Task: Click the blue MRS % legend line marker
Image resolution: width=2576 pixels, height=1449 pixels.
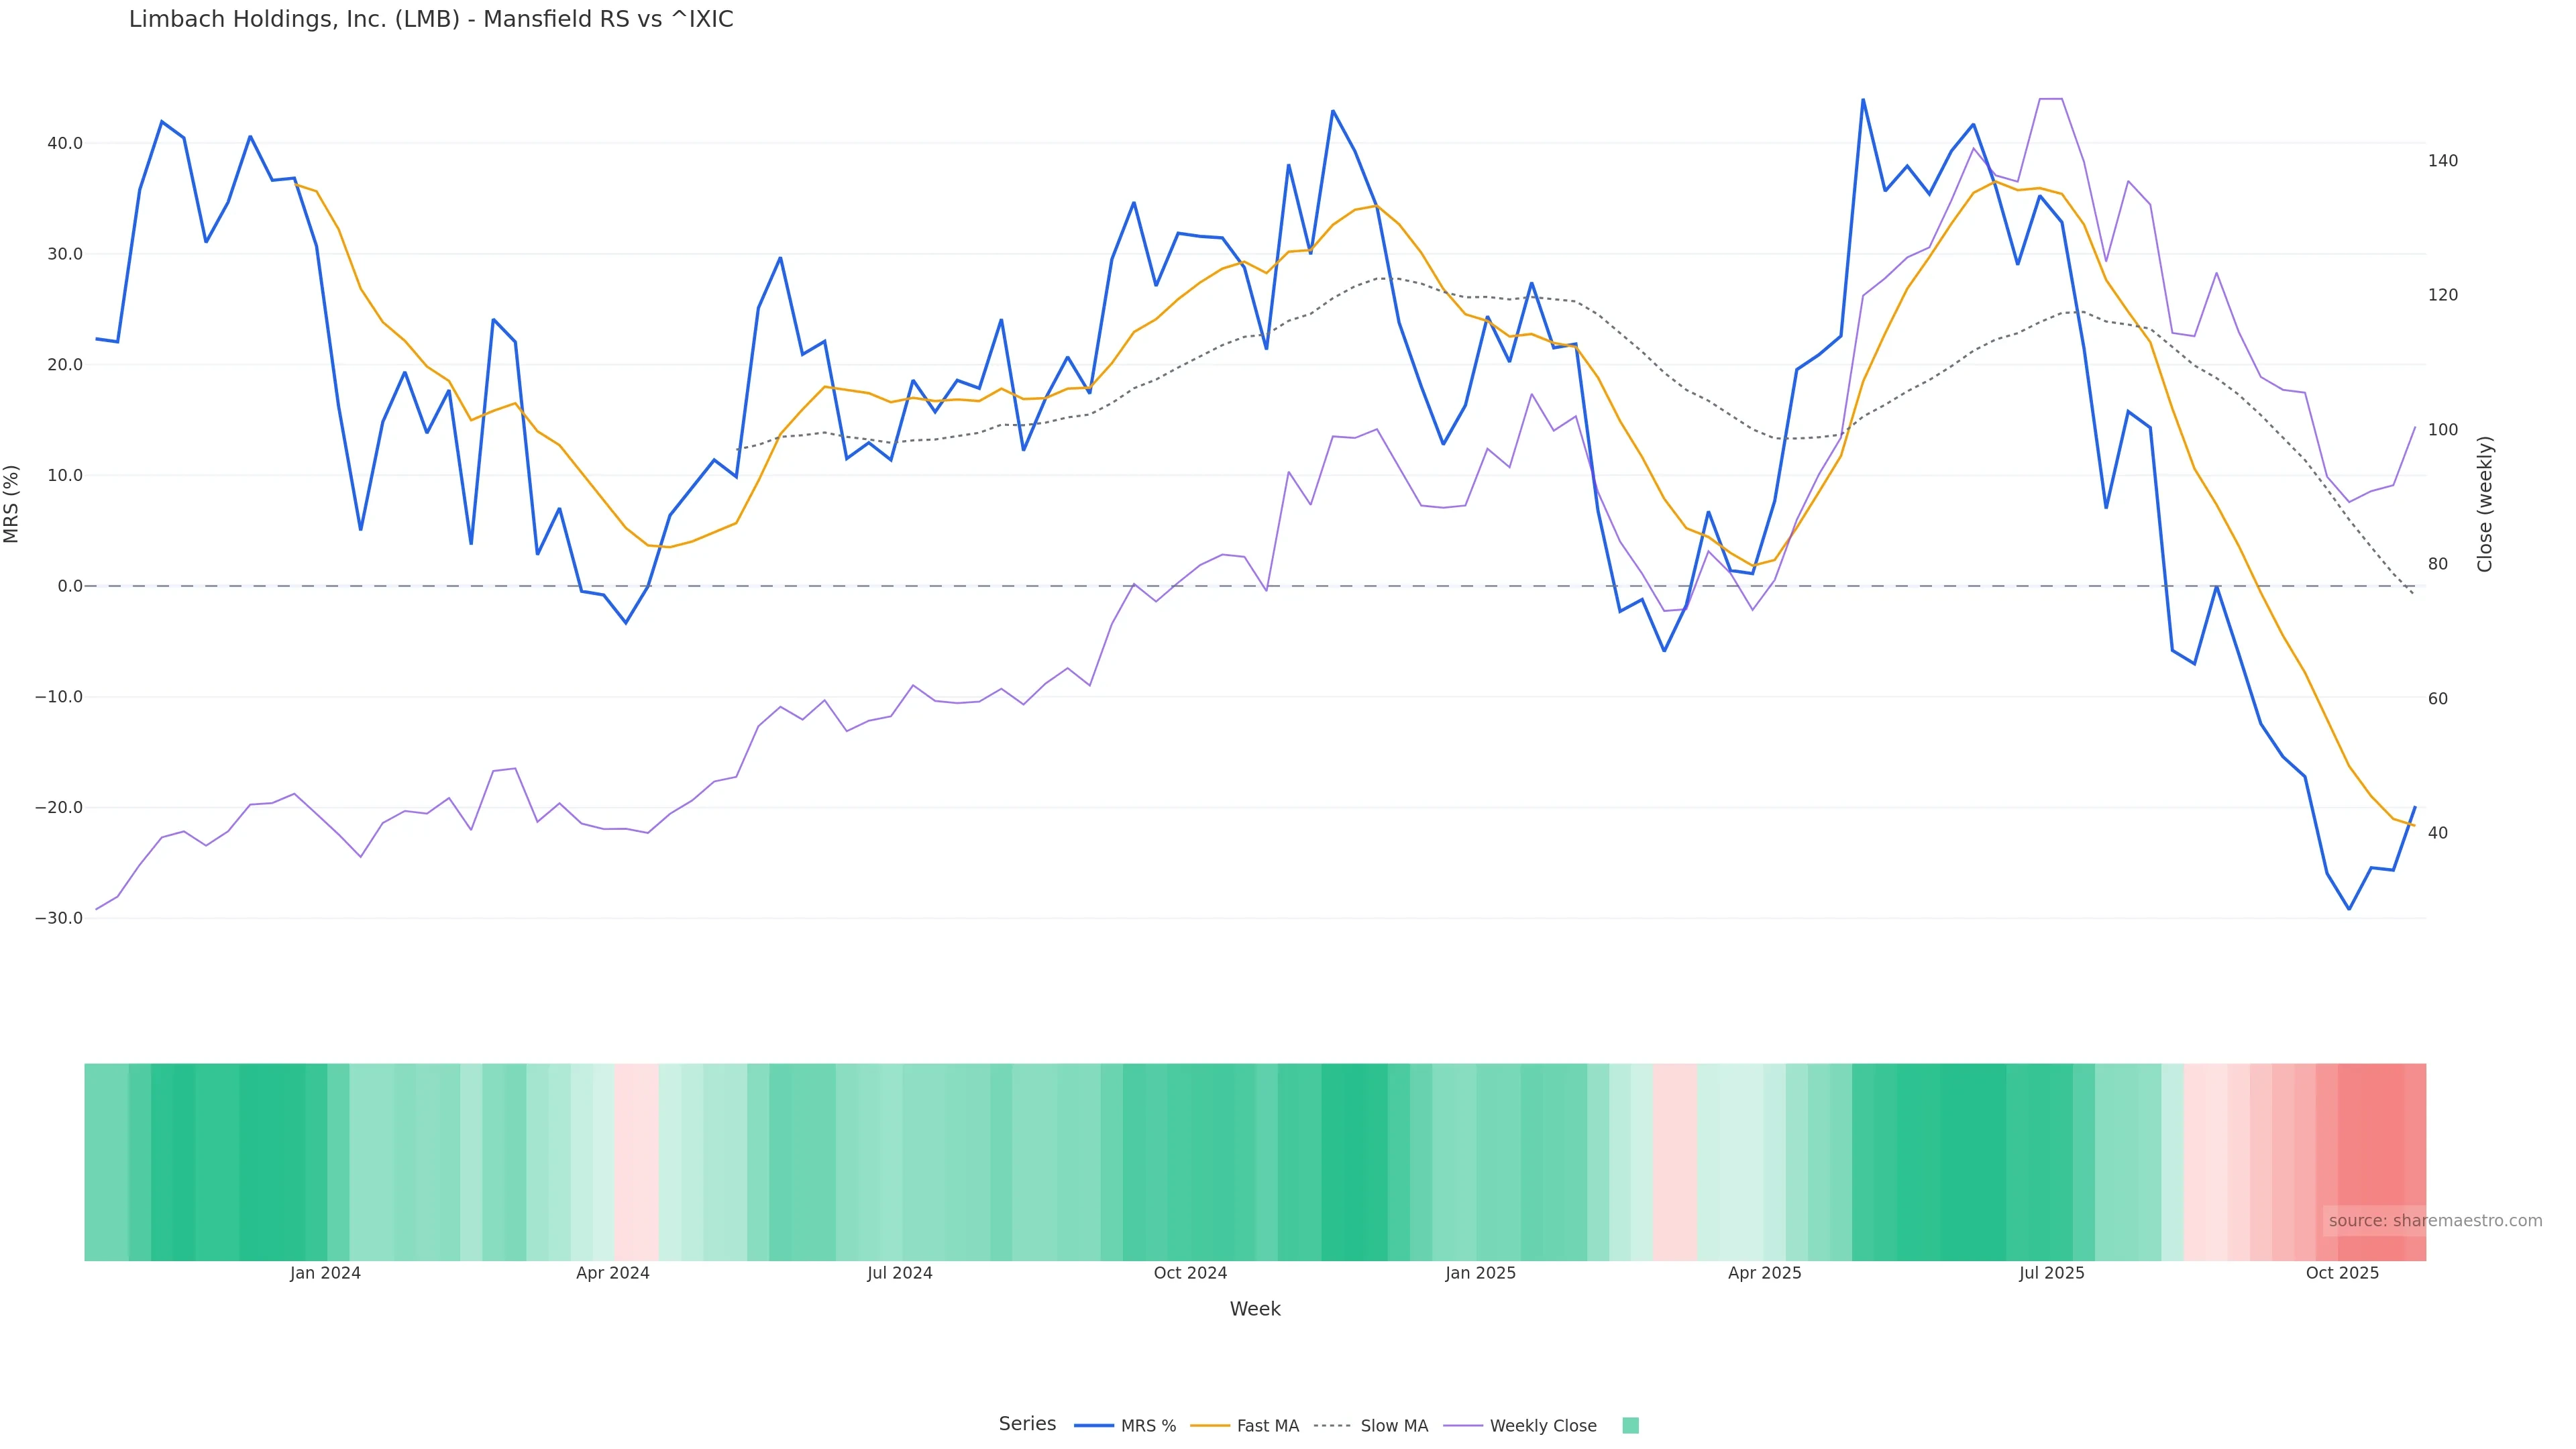Action: pos(1093,1426)
